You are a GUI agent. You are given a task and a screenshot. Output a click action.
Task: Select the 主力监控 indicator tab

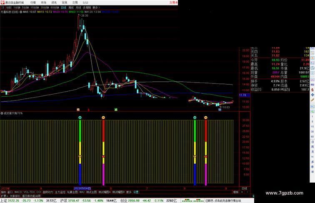point(60,192)
